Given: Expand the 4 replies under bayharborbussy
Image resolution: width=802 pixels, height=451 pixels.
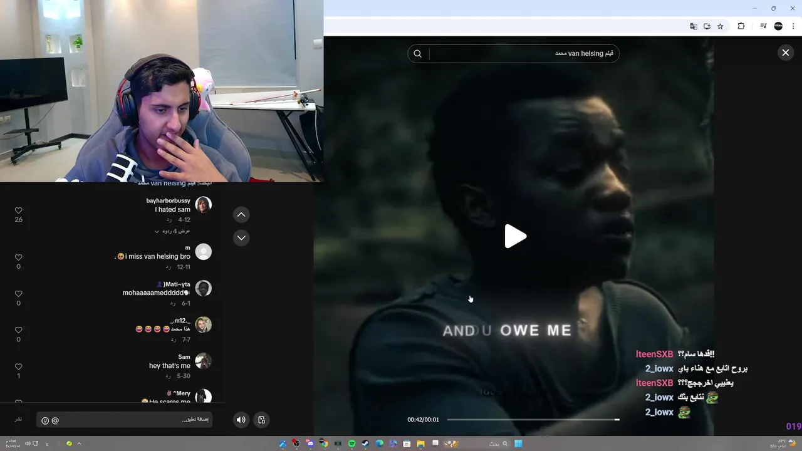Looking at the screenshot, I should [x=173, y=231].
